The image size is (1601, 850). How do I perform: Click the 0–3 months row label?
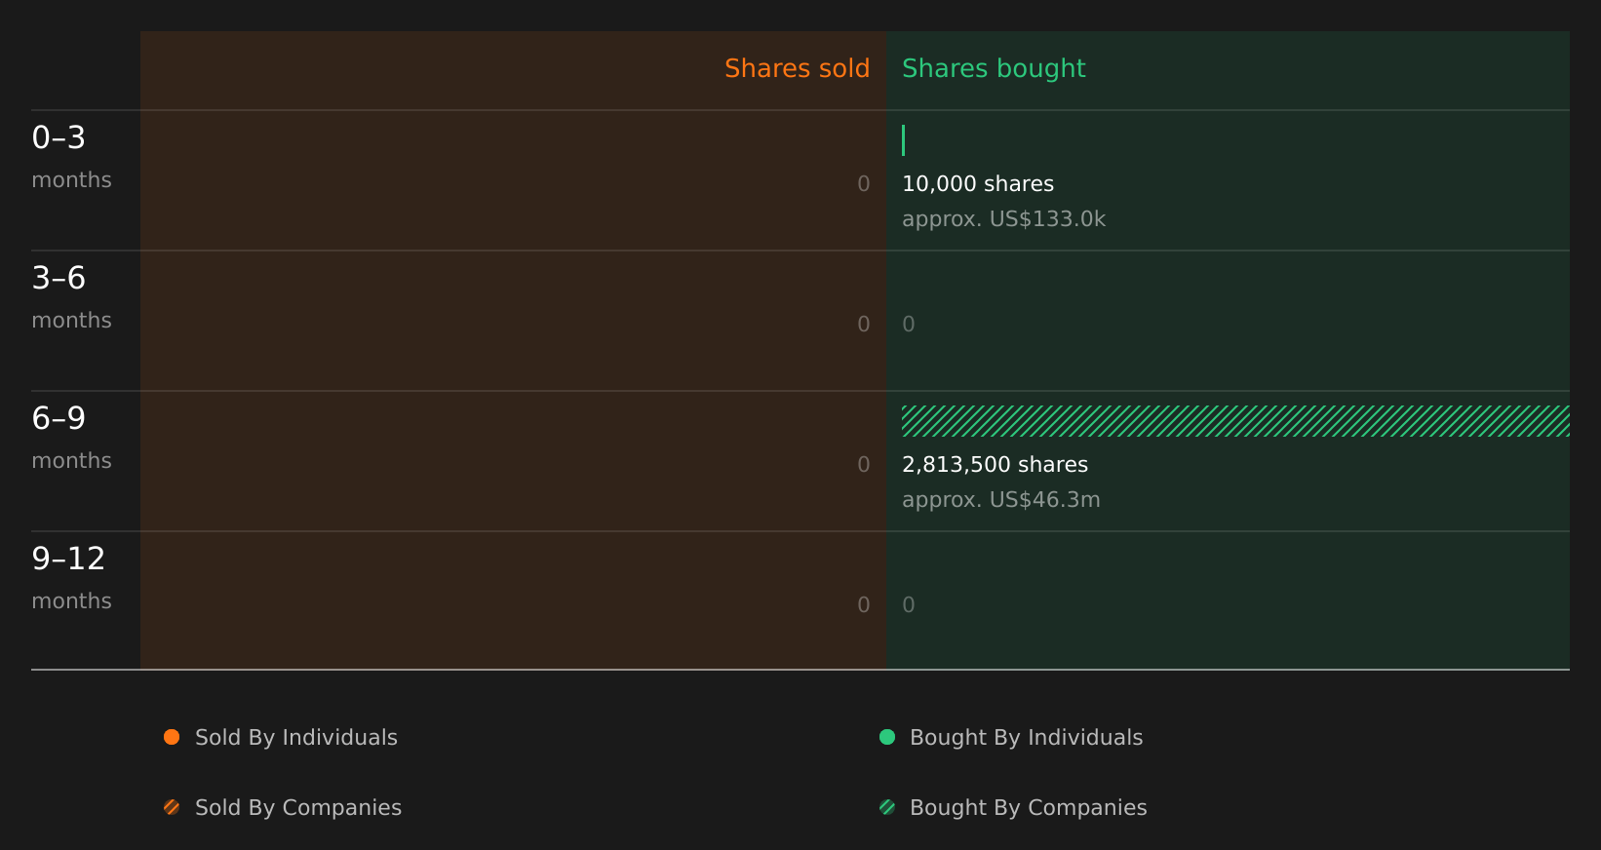pos(71,157)
